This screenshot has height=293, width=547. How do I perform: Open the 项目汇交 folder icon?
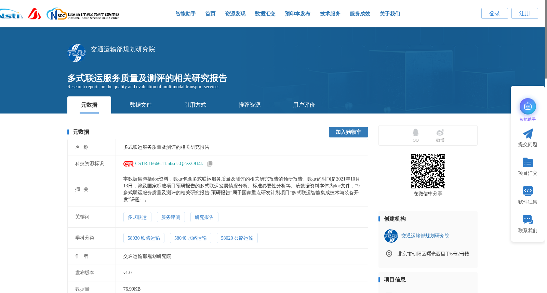(528, 162)
